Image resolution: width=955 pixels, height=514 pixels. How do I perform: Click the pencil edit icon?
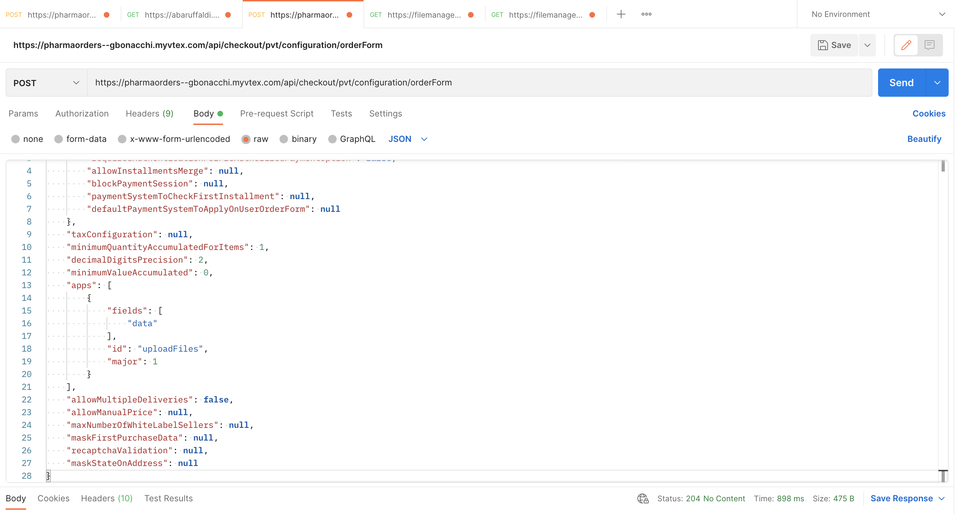coord(906,45)
